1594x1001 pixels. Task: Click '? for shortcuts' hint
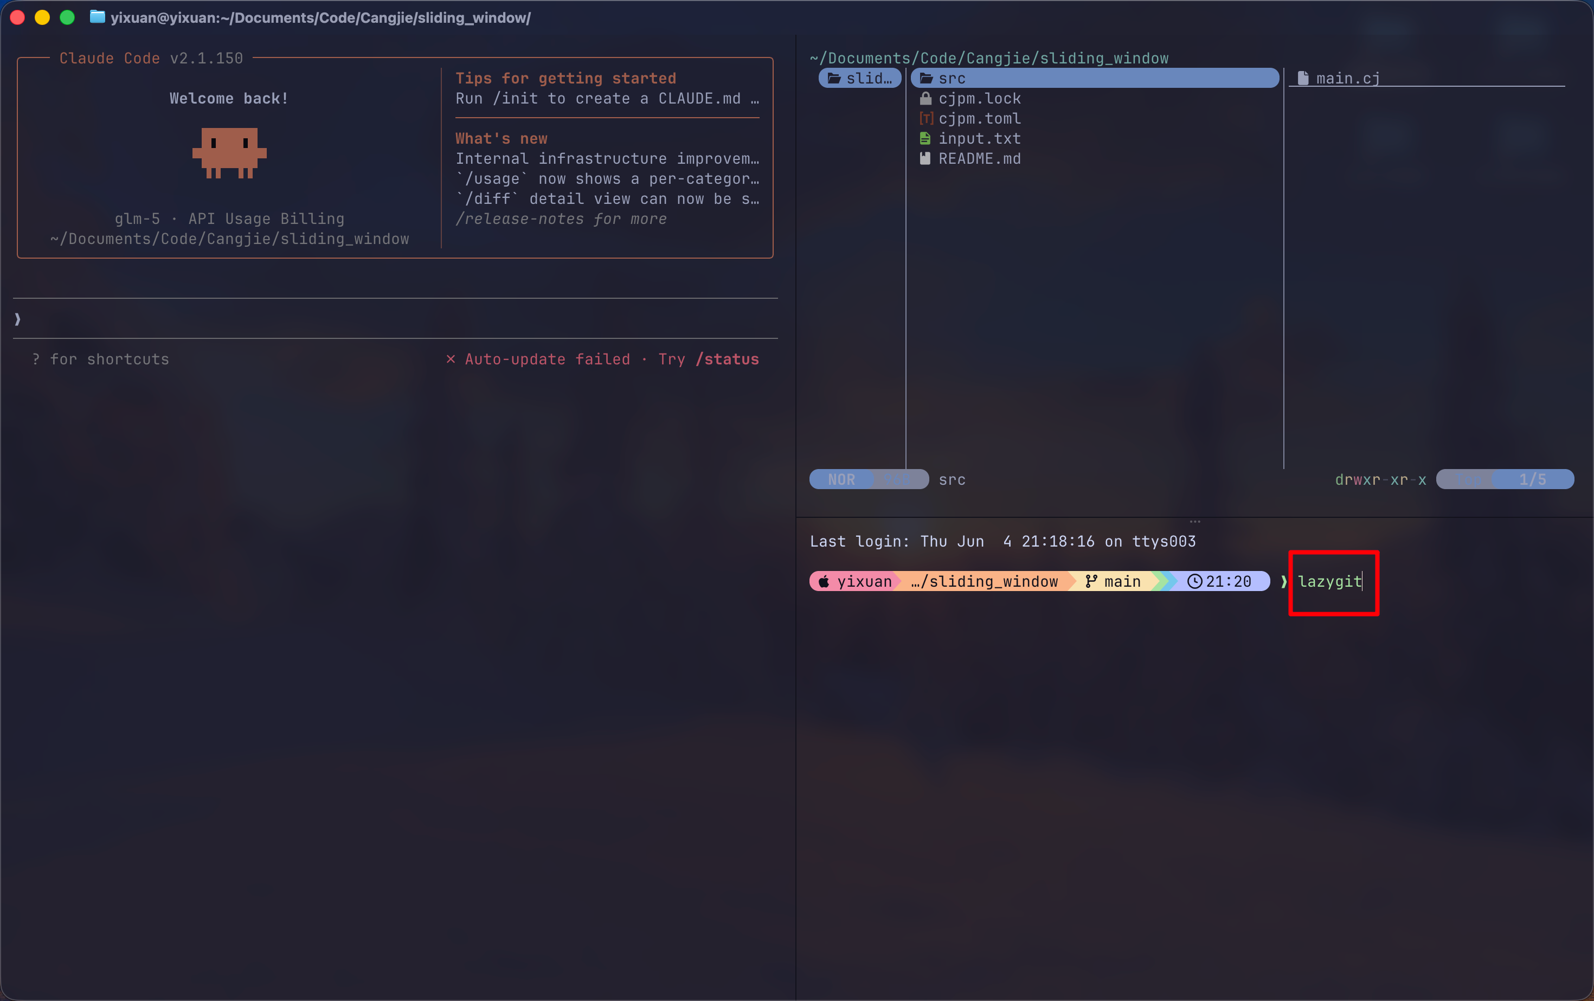coord(100,359)
